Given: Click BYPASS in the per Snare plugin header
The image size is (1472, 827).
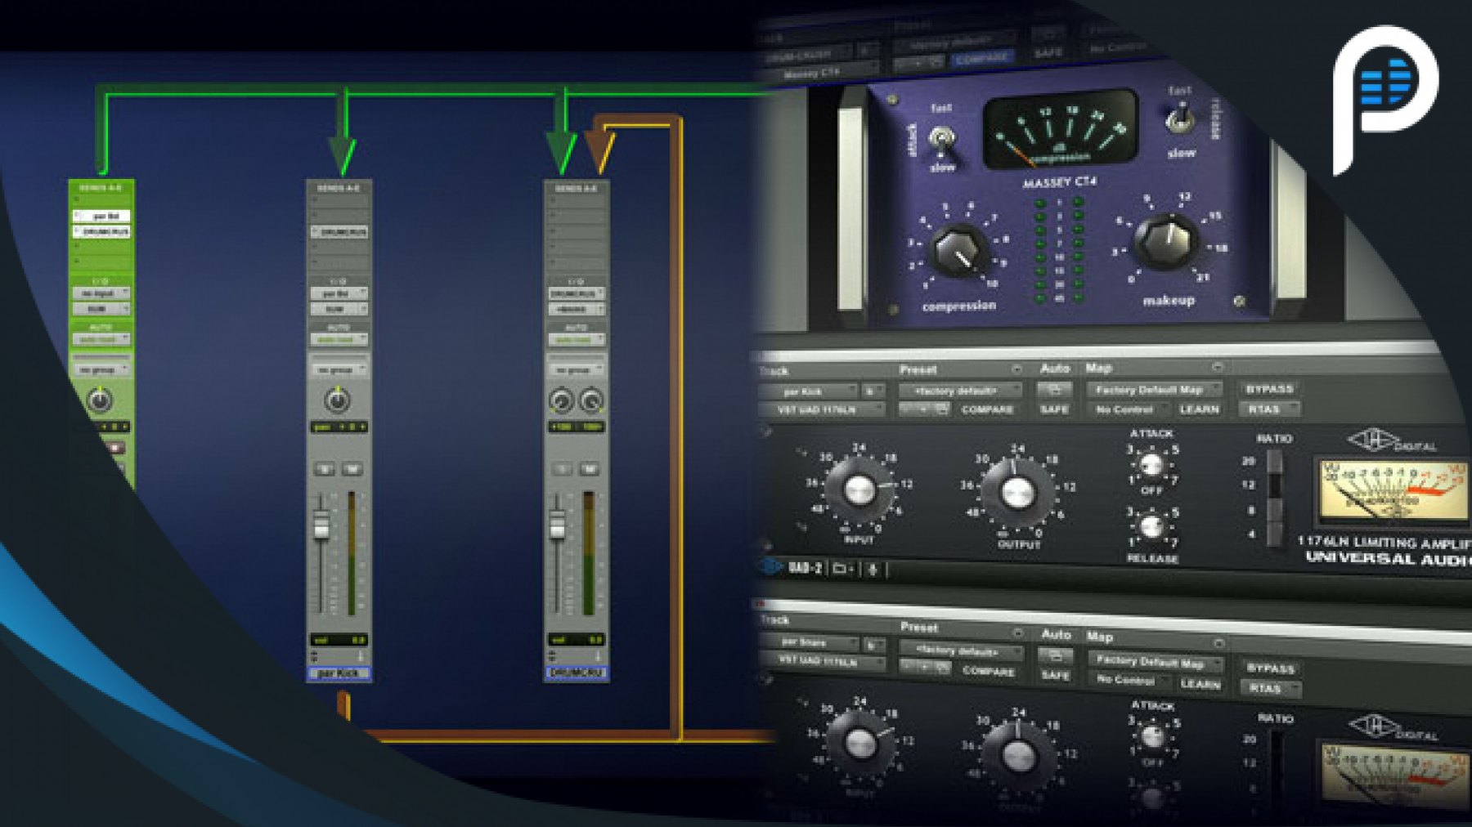Looking at the screenshot, I should 1270,668.
